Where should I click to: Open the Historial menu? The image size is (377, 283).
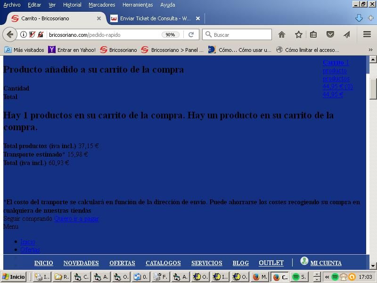point(72,5)
